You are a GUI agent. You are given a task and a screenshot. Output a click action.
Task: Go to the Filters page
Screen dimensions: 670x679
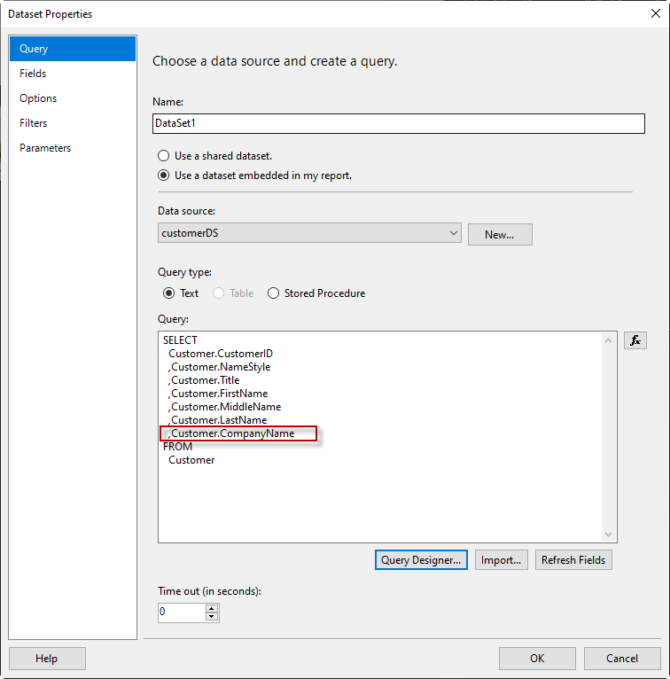[34, 123]
